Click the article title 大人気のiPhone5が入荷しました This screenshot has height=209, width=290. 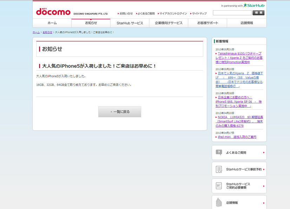[99, 66]
